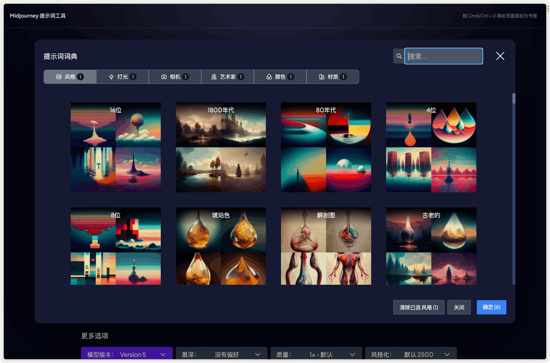Image resolution: width=550 pixels, height=363 pixels.
Task: Click the dialog's vertical scrollbar thumb
Action: tap(514, 99)
